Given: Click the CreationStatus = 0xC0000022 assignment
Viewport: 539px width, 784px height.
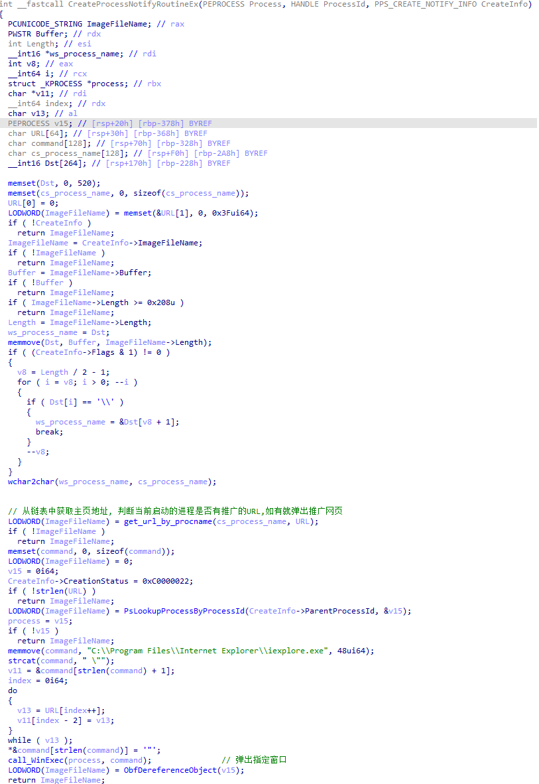Looking at the screenshot, I should 101,581.
